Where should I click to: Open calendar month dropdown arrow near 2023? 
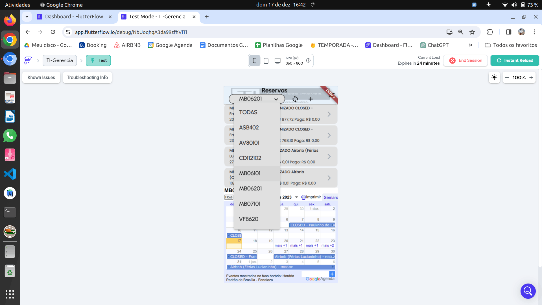click(296, 197)
